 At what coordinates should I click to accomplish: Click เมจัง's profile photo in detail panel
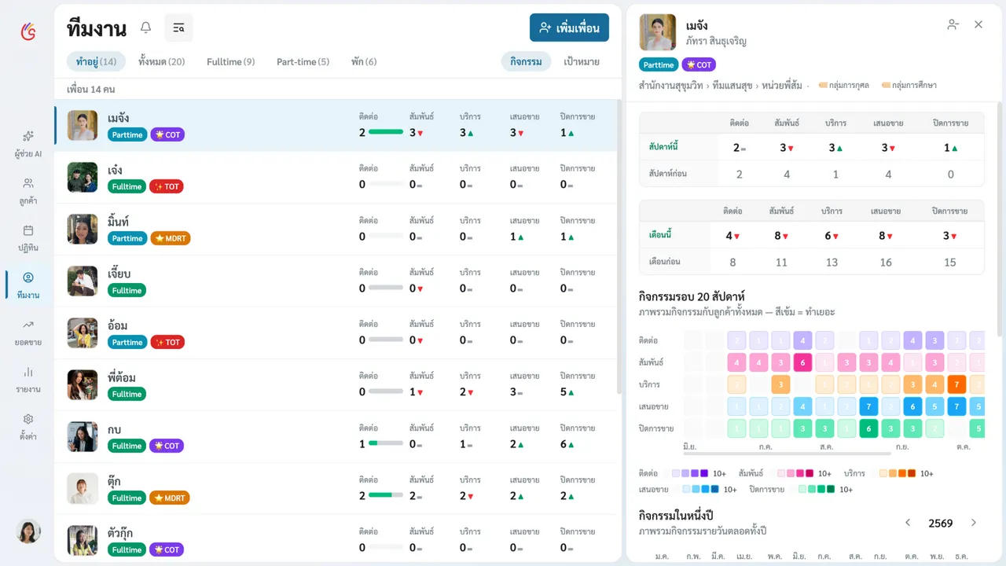point(658,32)
